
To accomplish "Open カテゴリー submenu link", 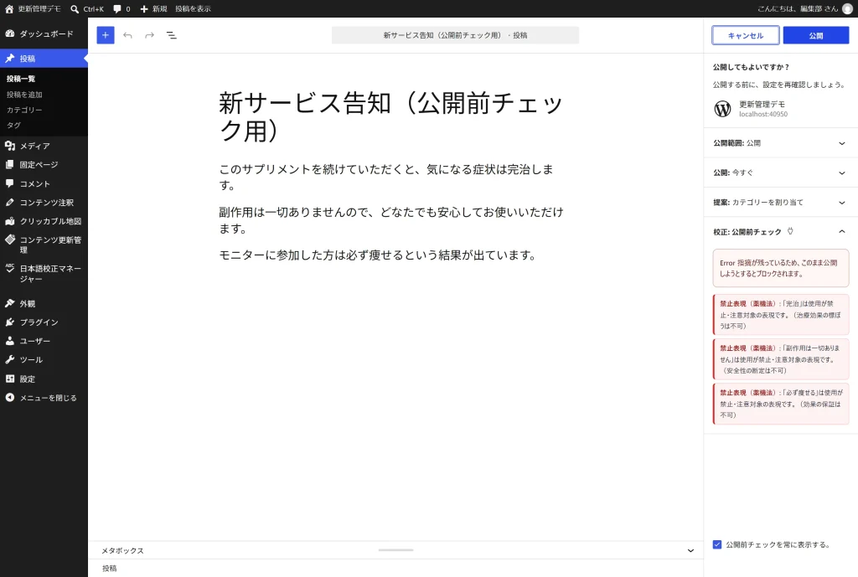I will (x=24, y=110).
